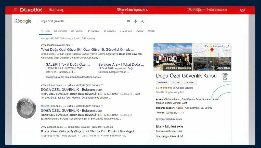Click the Yol tarifi directions button
Viewport: 261px width, 148px height.
point(176,82)
